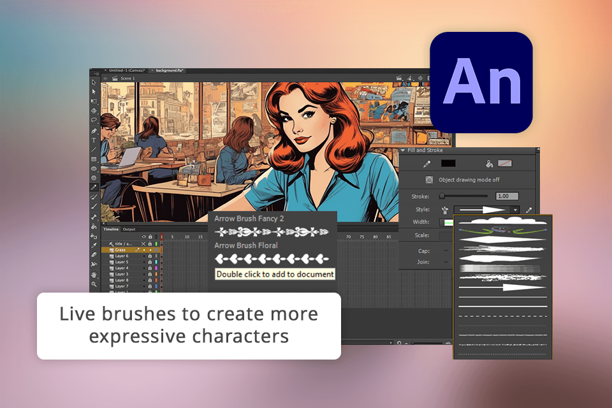
Task: Click the loop icon below the timeline
Action: [x=398, y=343]
